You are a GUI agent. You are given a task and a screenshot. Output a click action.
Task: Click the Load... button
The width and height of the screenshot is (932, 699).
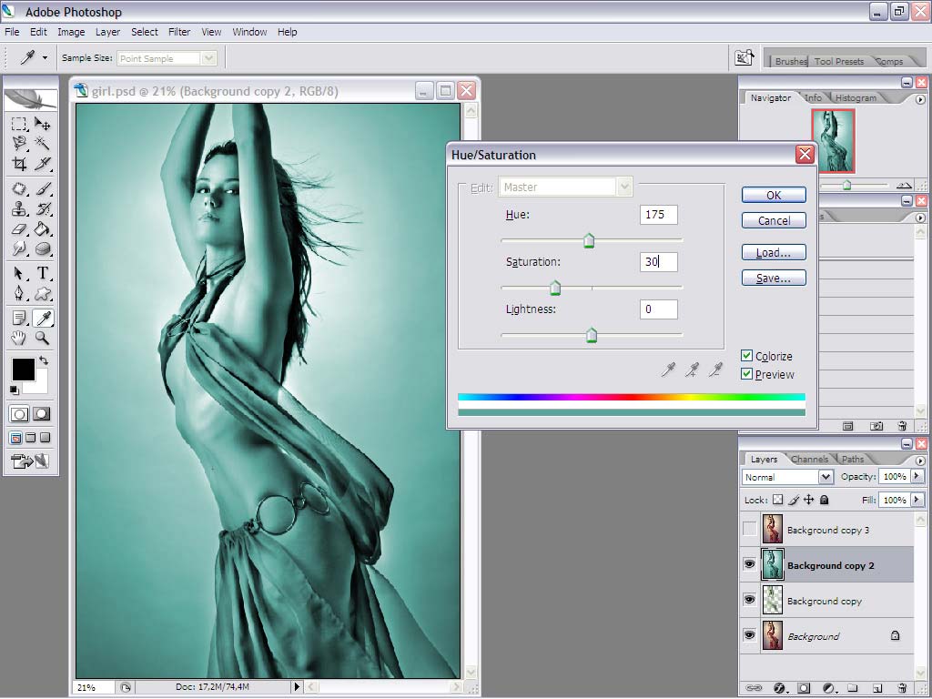coord(774,253)
